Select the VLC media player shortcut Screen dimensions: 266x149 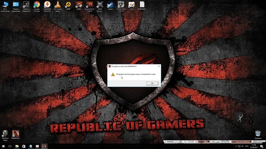click(58, 7)
